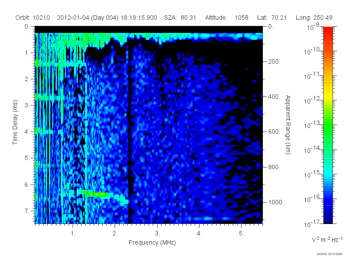Click the Frequency (MHz) axis title
This screenshot has width=350, height=263.
point(152,242)
